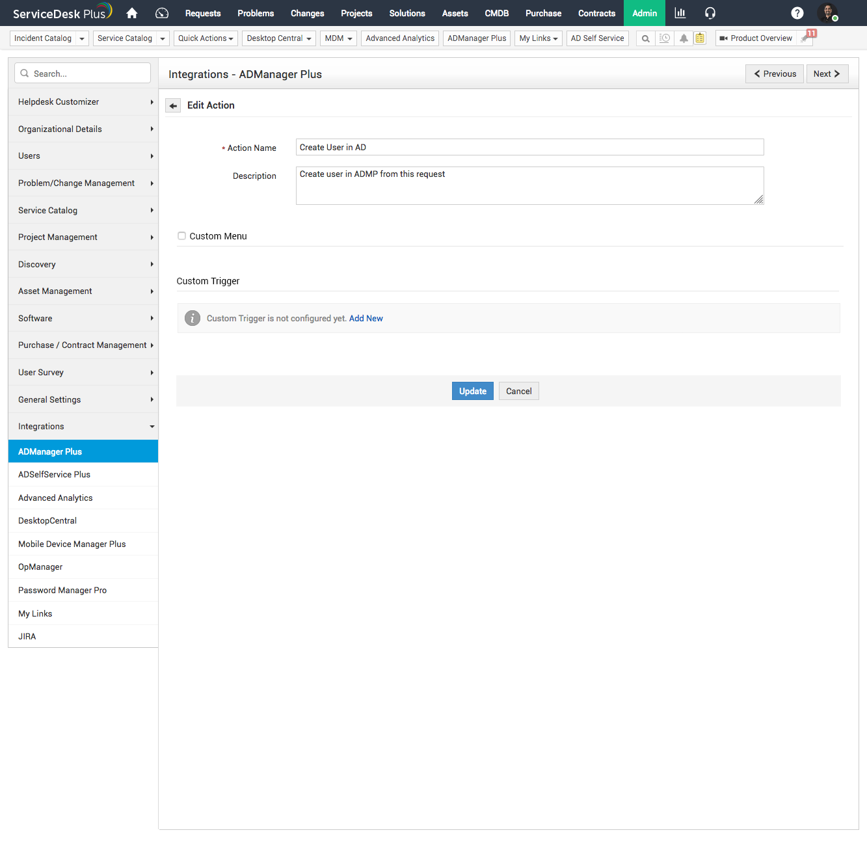Open the user profile avatar
This screenshot has width=867, height=841.
pos(828,13)
